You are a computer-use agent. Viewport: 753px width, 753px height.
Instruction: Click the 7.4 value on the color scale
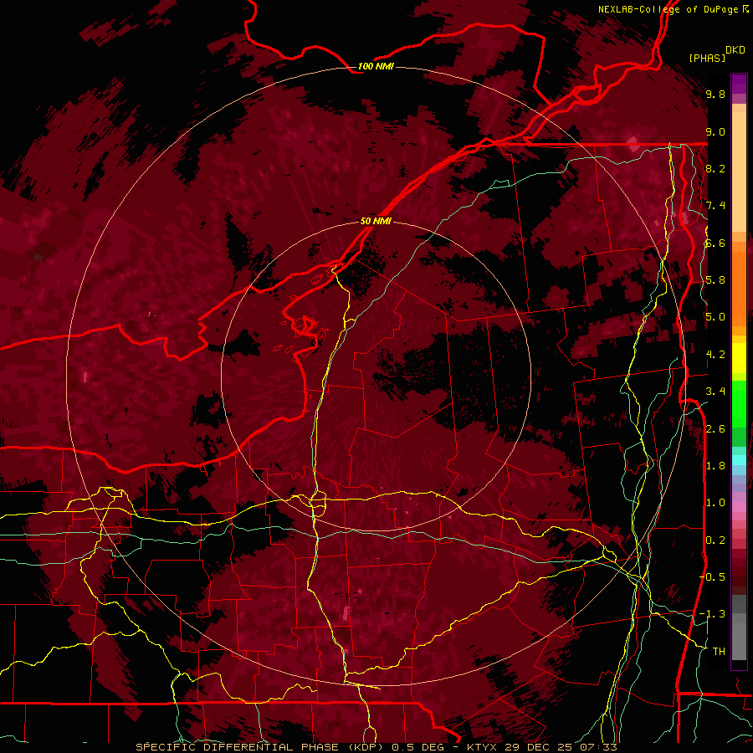[x=715, y=206]
